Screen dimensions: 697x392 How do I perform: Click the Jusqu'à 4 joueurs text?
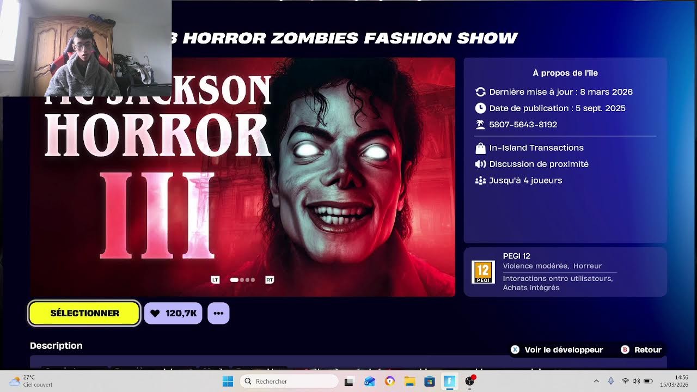click(x=525, y=180)
